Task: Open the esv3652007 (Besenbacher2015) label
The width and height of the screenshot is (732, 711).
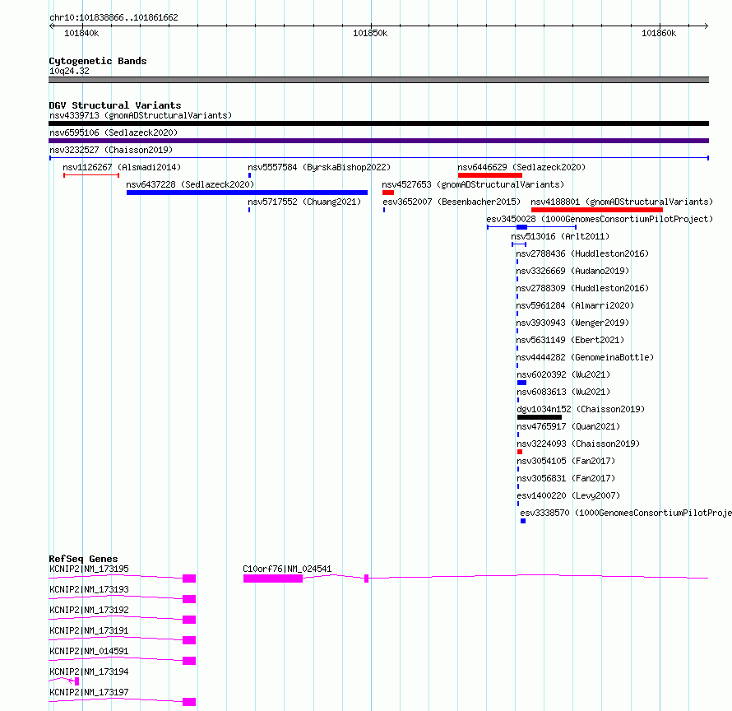Action: pyautogui.click(x=452, y=202)
